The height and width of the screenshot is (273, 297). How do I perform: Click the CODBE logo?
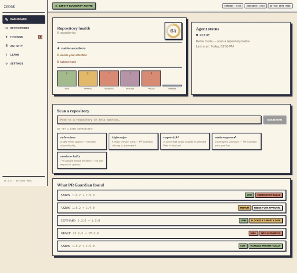(x=9, y=7)
